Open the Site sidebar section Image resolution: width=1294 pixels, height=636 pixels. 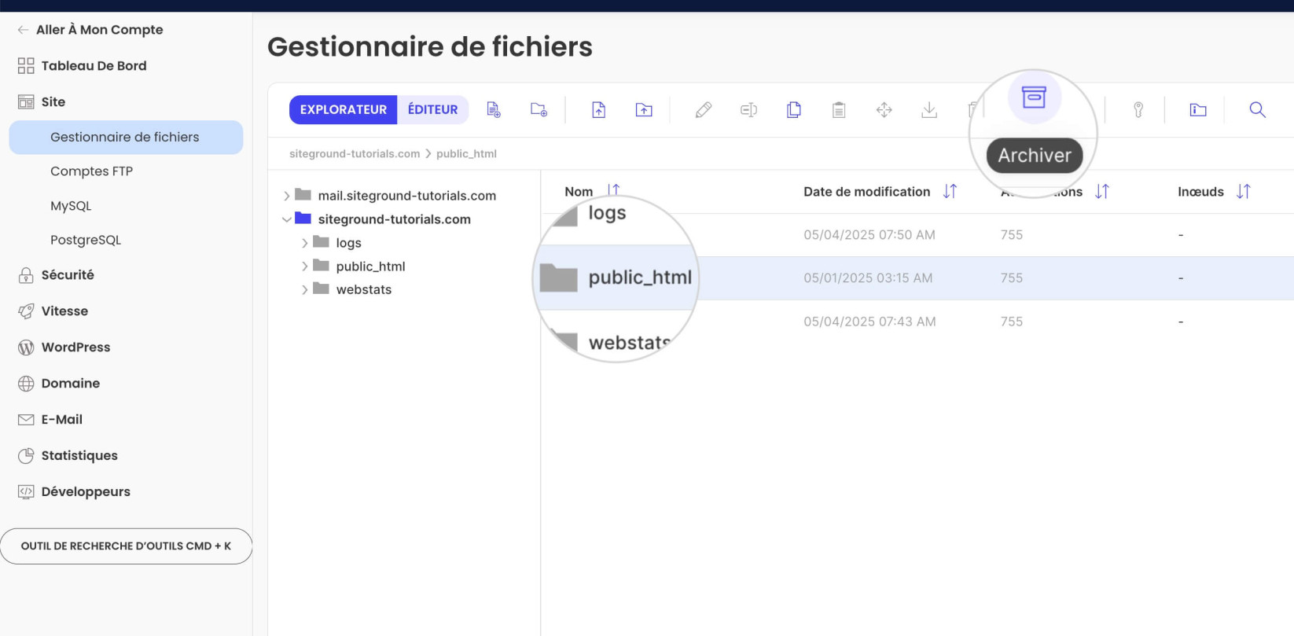(x=53, y=102)
